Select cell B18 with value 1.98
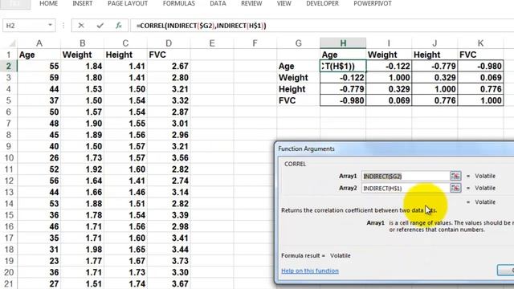514x289 pixels. (x=82, y=250)
